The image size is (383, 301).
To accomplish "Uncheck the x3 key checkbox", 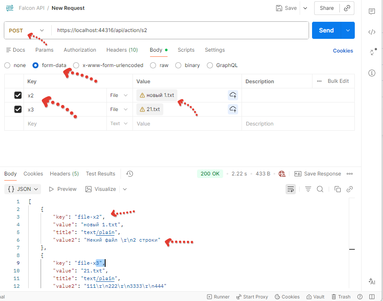I will click(18, 109).
